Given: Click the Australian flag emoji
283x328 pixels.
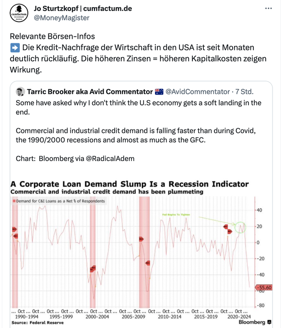Looking at the screenshot, I should coord(159,92).
